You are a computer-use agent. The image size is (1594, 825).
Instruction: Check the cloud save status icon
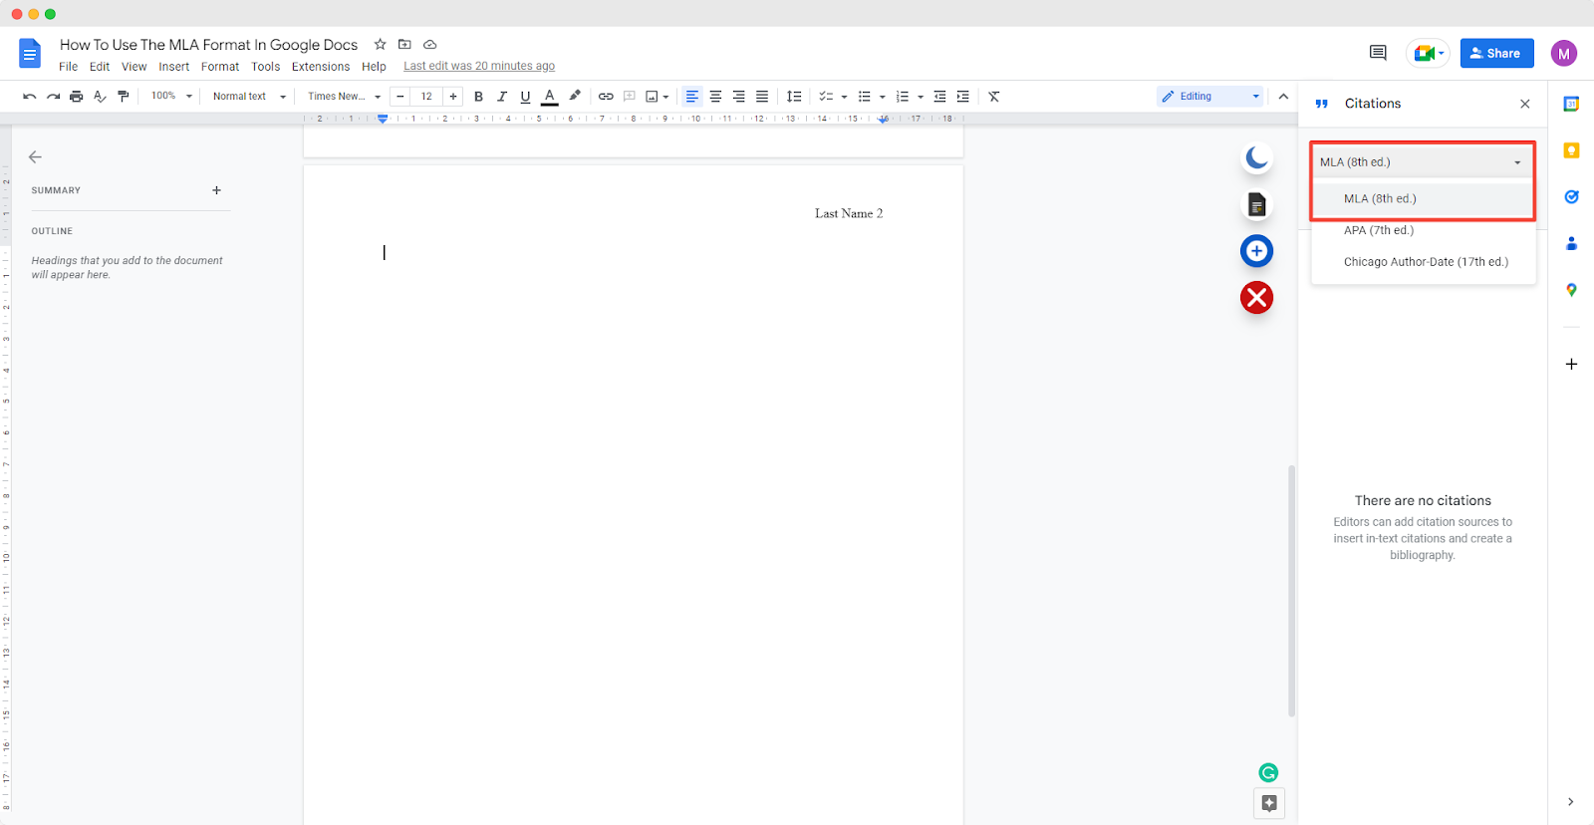[x=430, y=45]
